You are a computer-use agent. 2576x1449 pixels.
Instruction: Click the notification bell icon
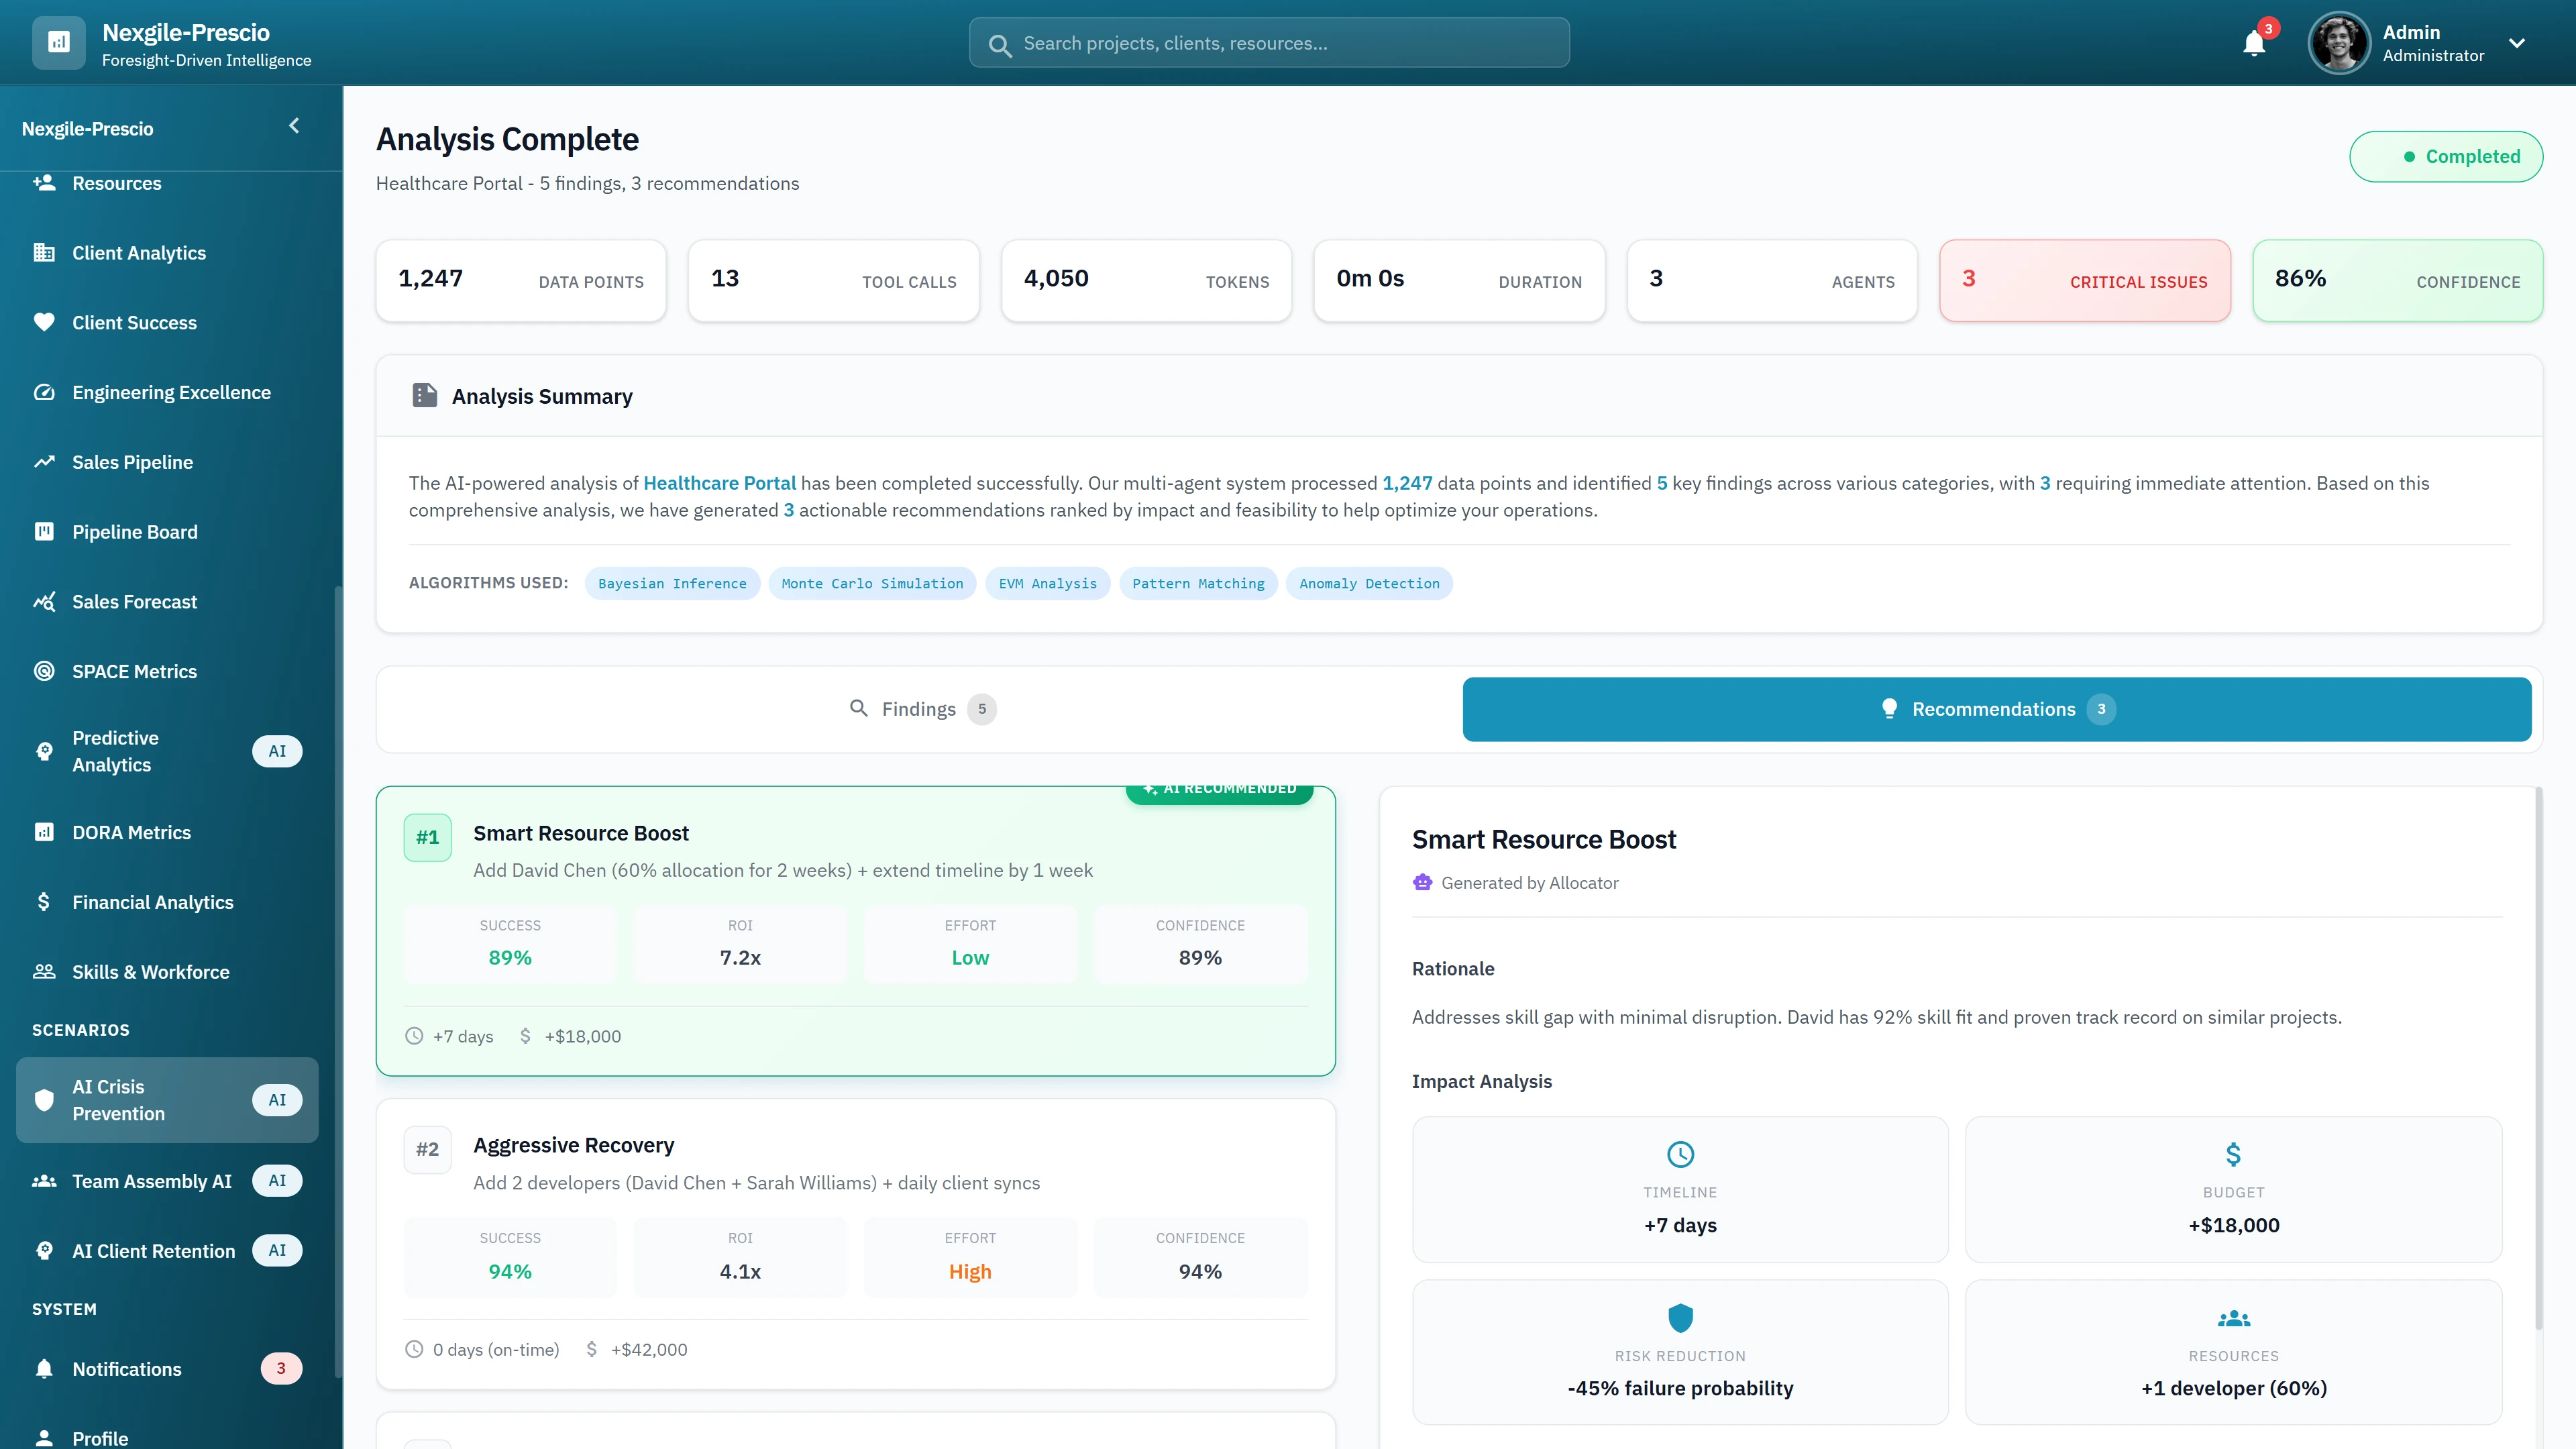(x=2253, y=44)
